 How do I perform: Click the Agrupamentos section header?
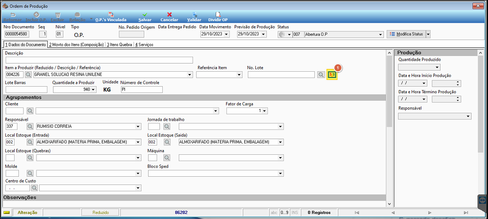pyautogui.click(x=194, y=98)
